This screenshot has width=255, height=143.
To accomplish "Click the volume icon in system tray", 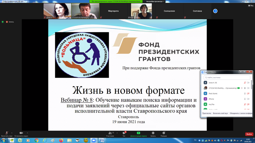I will coord(215,141).
